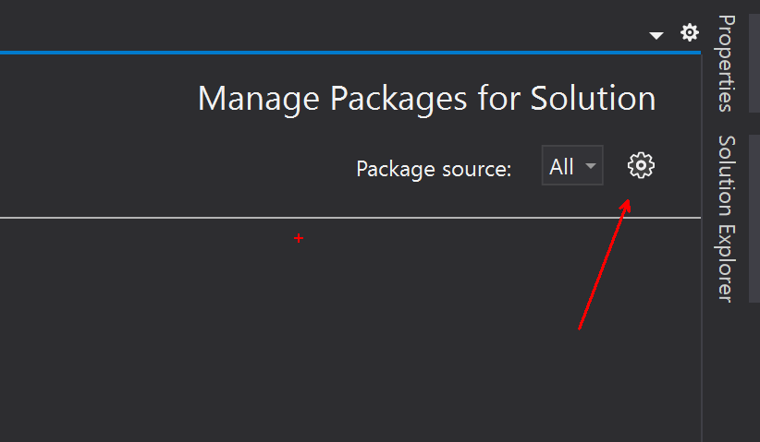Click the horizontal divider below Package source
Viewport: 760px width, 442px height.
pos(349,218)
